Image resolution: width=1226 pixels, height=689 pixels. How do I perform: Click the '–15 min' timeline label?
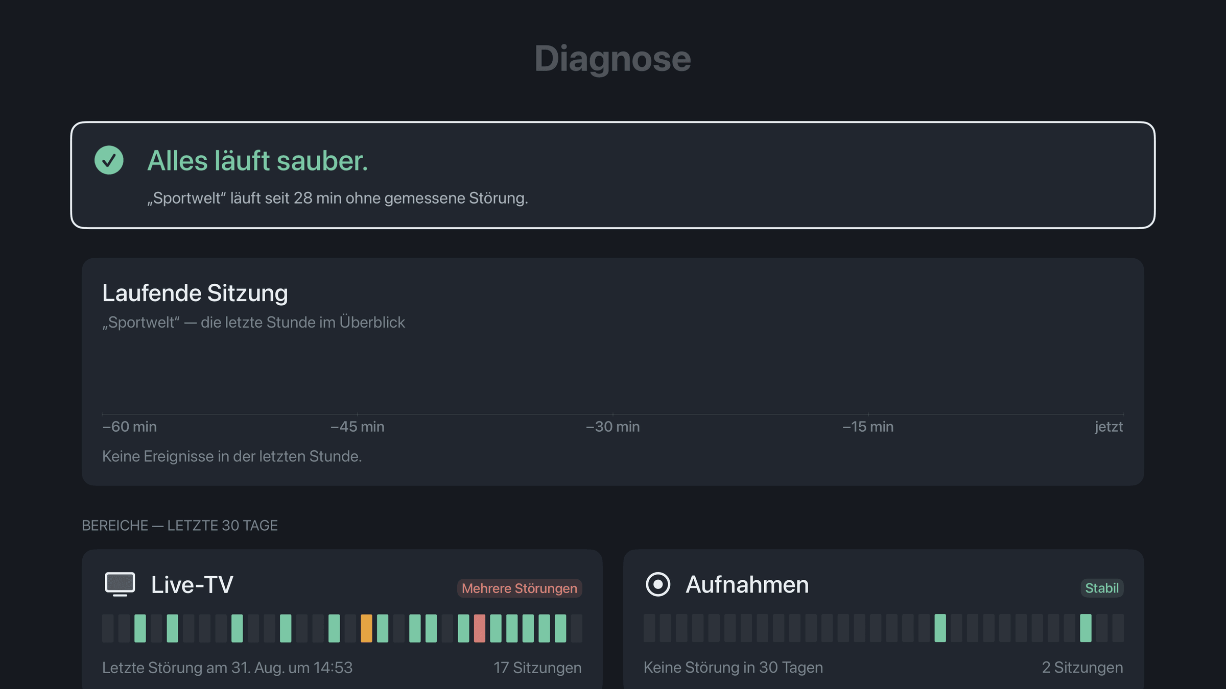(868, 427)
